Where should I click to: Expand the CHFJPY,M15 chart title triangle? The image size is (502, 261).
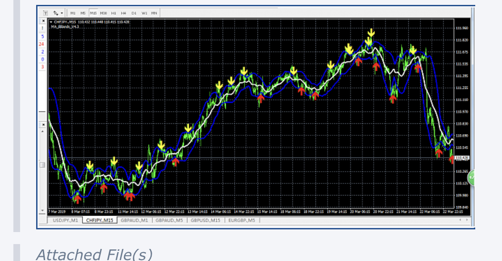51,22
